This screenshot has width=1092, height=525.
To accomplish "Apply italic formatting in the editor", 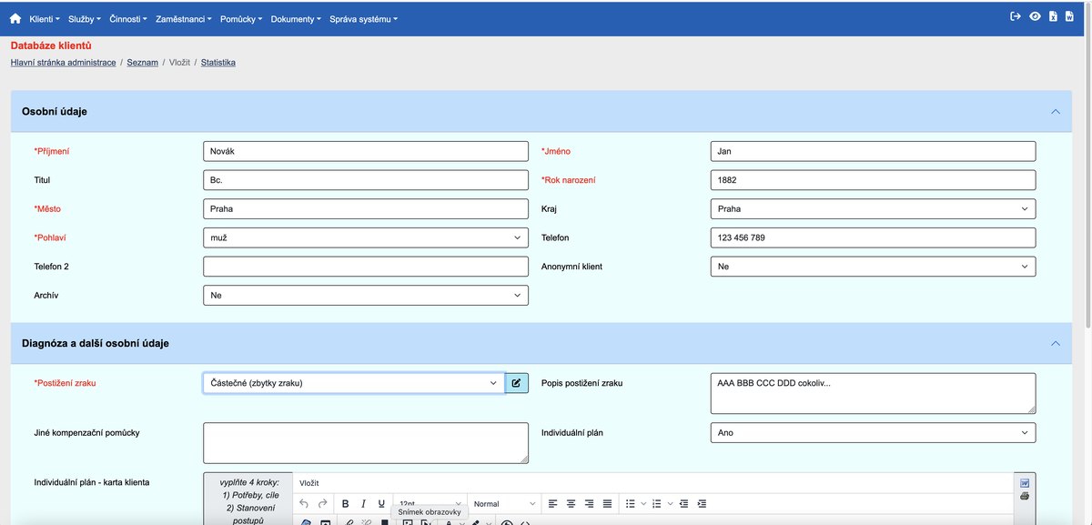I will point(363,504).
